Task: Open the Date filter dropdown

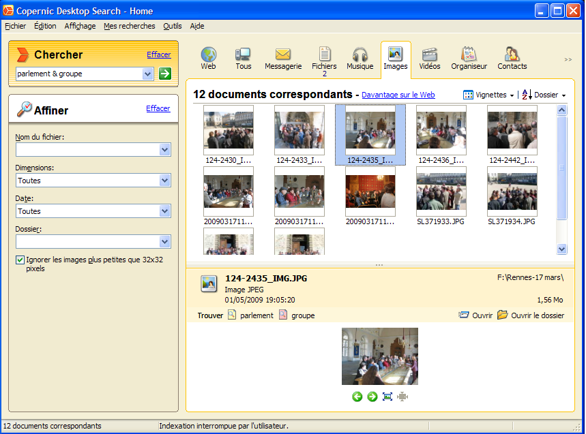Action: click(164, 211)
